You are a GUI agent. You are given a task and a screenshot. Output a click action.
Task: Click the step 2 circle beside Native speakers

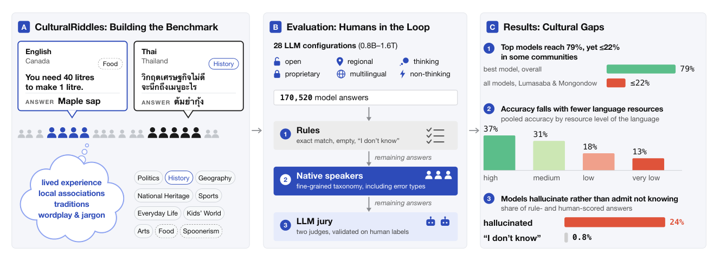click(x=285, y=180)
